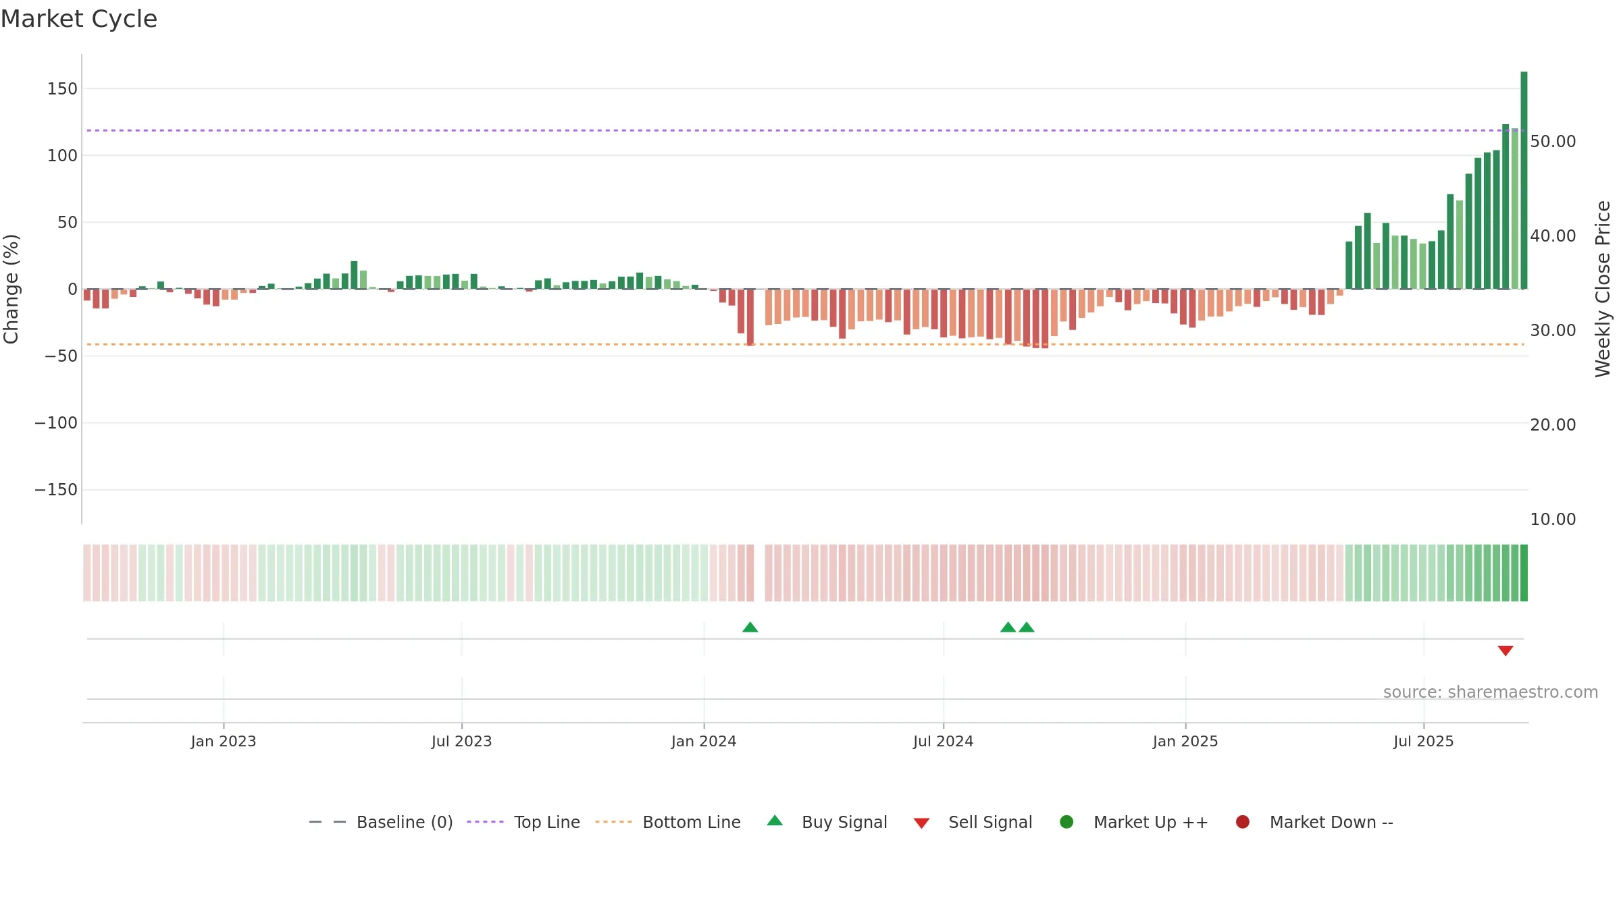The image size is (1621, 911).
Task: Click the Bottom Line legend entry
Action: (x=668, y=822)
